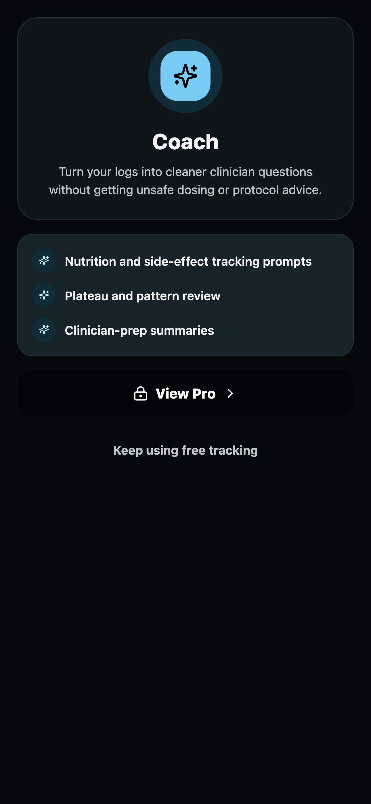The width and height of the screenshot is (371, 804).
Task: Tap the View Pro label text
Action: [185, 394]
